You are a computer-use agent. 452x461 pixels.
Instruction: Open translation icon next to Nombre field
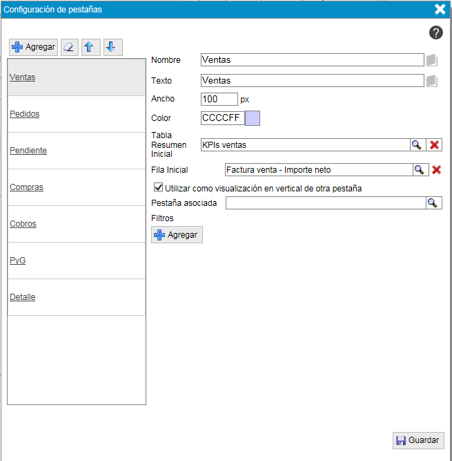[x=432, y=60]
